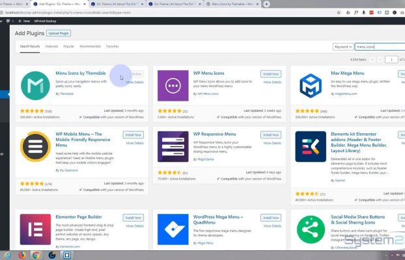The height and width of the screenshot is (260, 405).
Task: Click the WP Menu Icons purple logo
Action: click(x=173, y=86)
